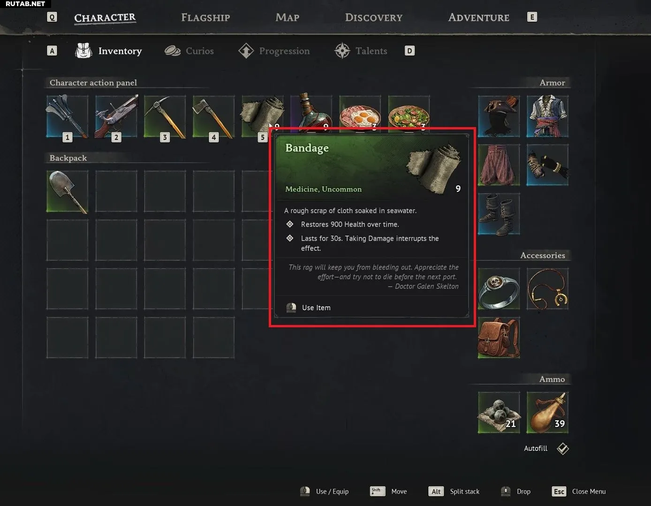Open the Flagship tab
This screenshot has height=506, width=651.
click(x=205, y=18)
